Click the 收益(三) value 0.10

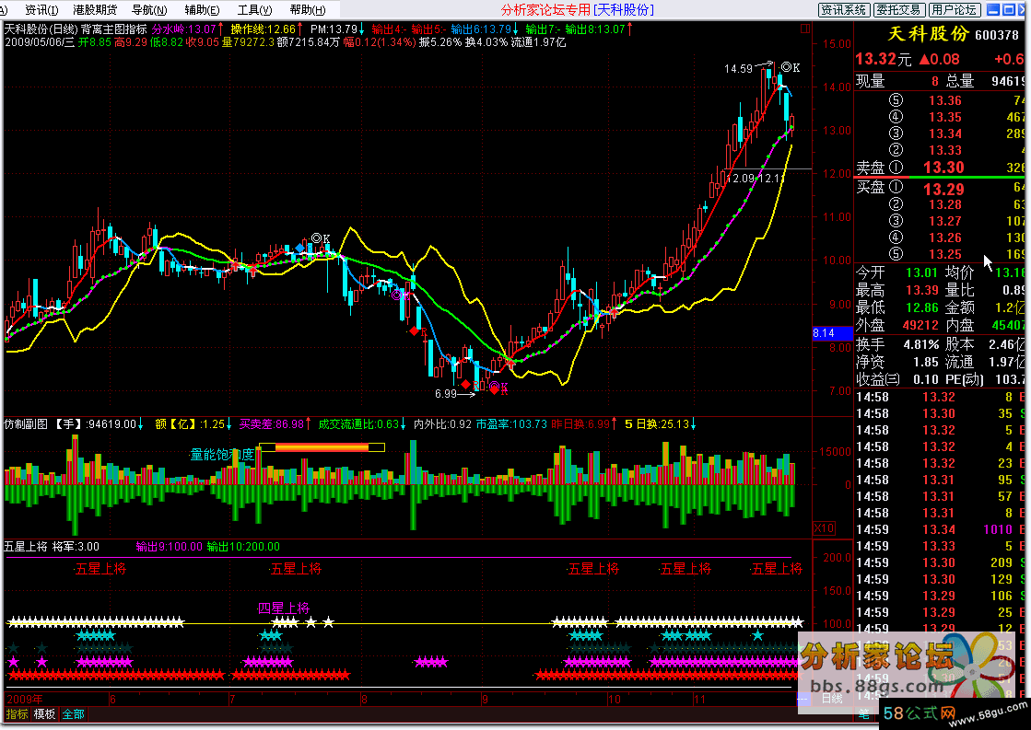pyautogui.click(x=926, y=380)
